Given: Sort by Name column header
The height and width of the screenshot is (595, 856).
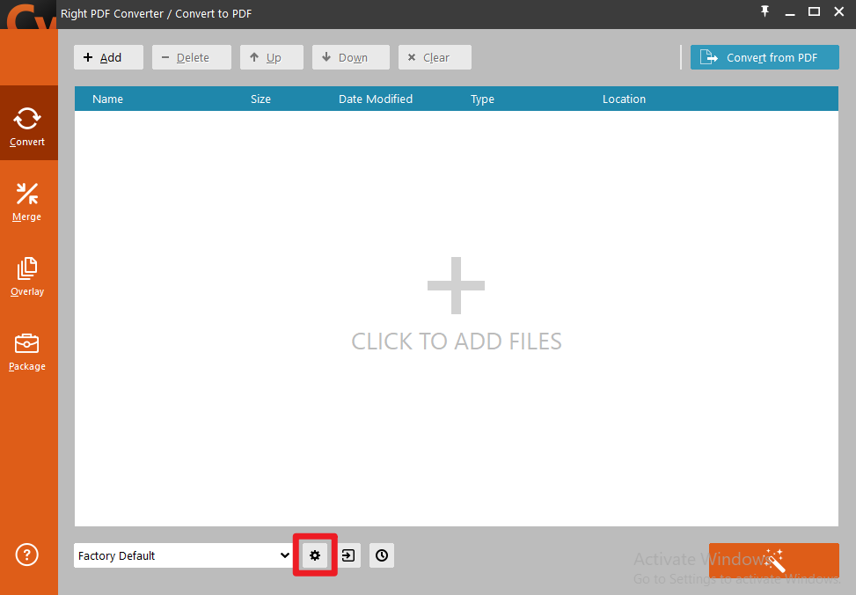Looking at the screenshot, I should [x=107, y=99].
